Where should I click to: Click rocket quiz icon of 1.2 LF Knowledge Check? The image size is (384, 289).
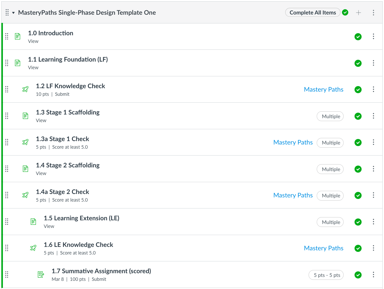(x=25, y=89)
